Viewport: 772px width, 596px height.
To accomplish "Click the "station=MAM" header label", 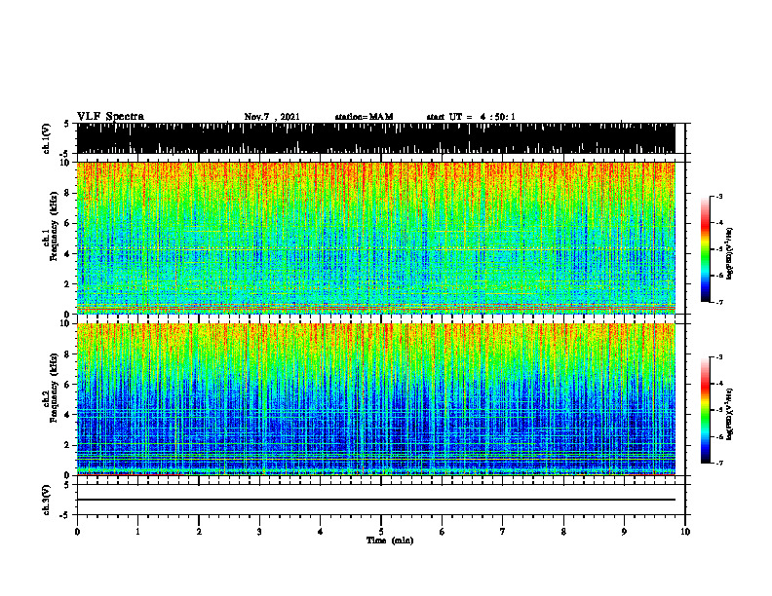I will point(364,117).
